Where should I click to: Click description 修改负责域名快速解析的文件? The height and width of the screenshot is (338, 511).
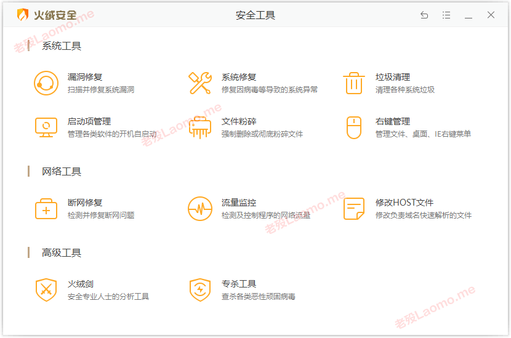click(424, 215)
